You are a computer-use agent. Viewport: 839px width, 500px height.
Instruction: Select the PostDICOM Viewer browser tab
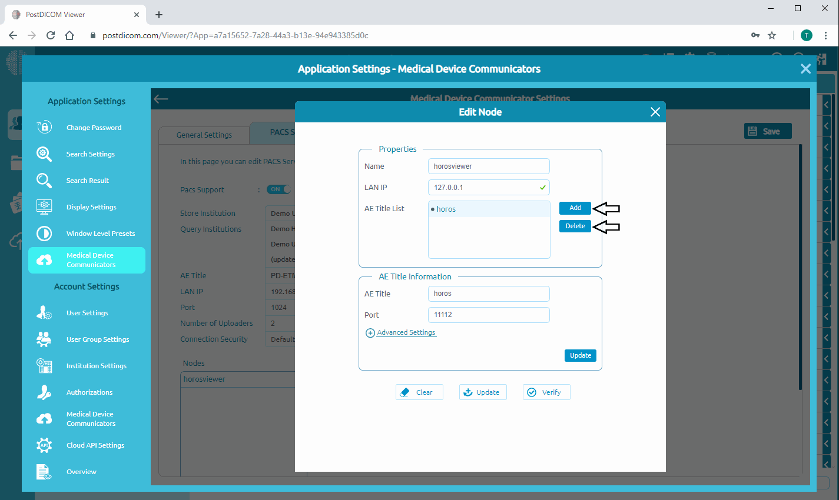pos(75,15)
